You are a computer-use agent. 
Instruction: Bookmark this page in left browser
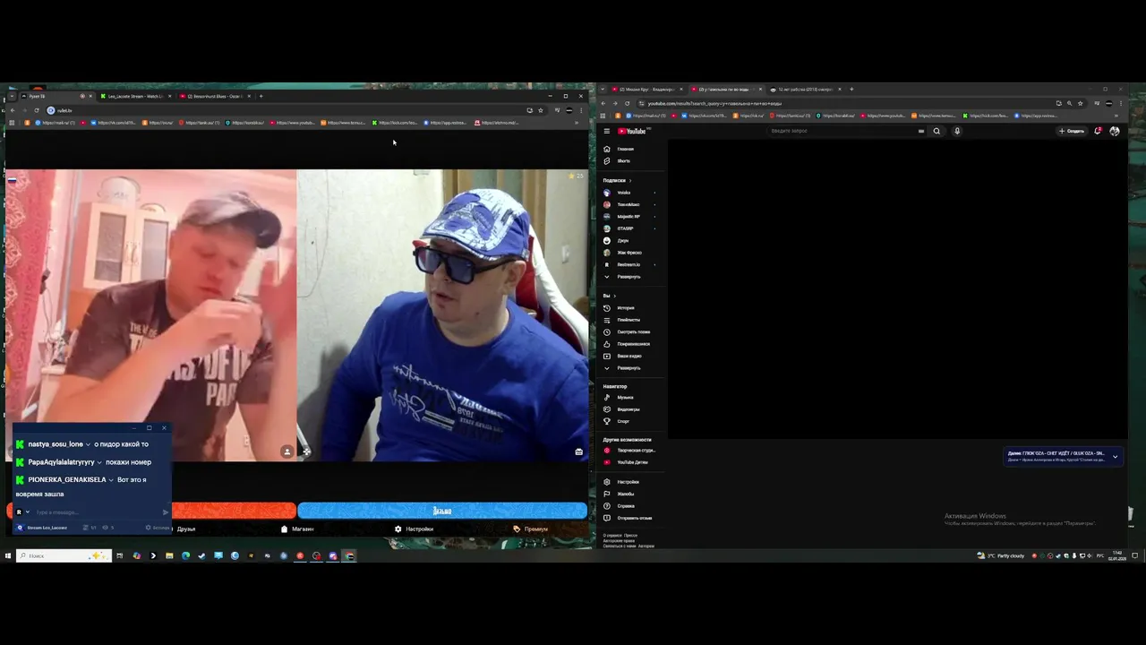pyautogui.click(x=540, y=110)
